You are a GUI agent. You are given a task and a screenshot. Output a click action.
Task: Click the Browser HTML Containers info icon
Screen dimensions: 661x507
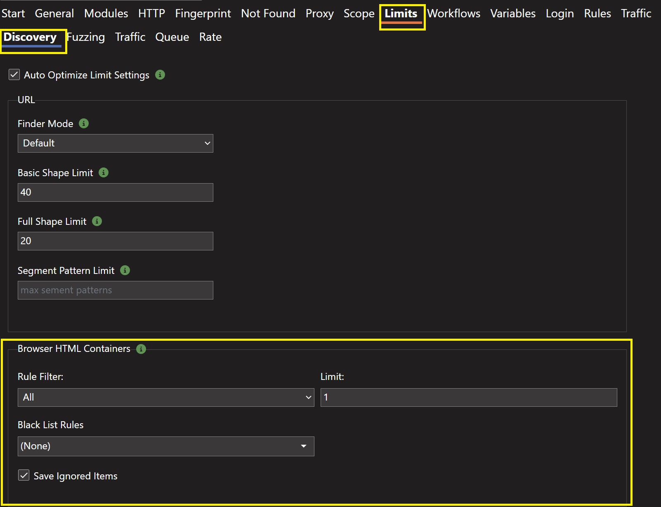pyautogui.click(x=141, y=349)
